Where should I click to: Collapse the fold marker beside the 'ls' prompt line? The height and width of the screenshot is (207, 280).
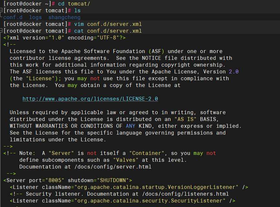[1, 10]
